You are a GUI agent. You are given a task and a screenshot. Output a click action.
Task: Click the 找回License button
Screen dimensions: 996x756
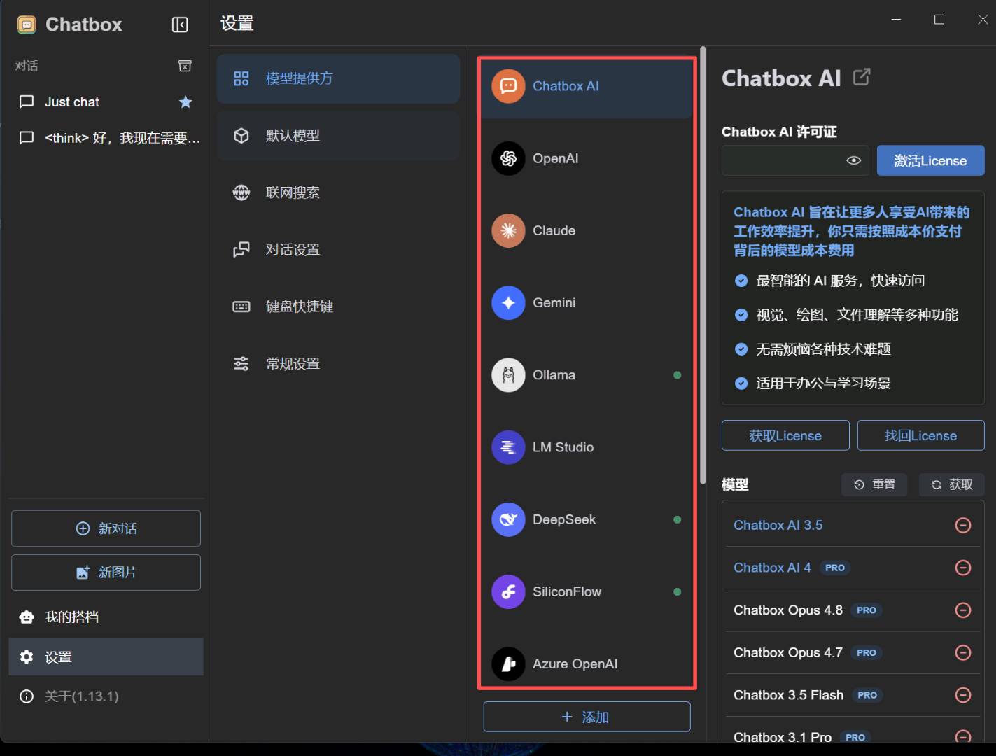[920, 435]
